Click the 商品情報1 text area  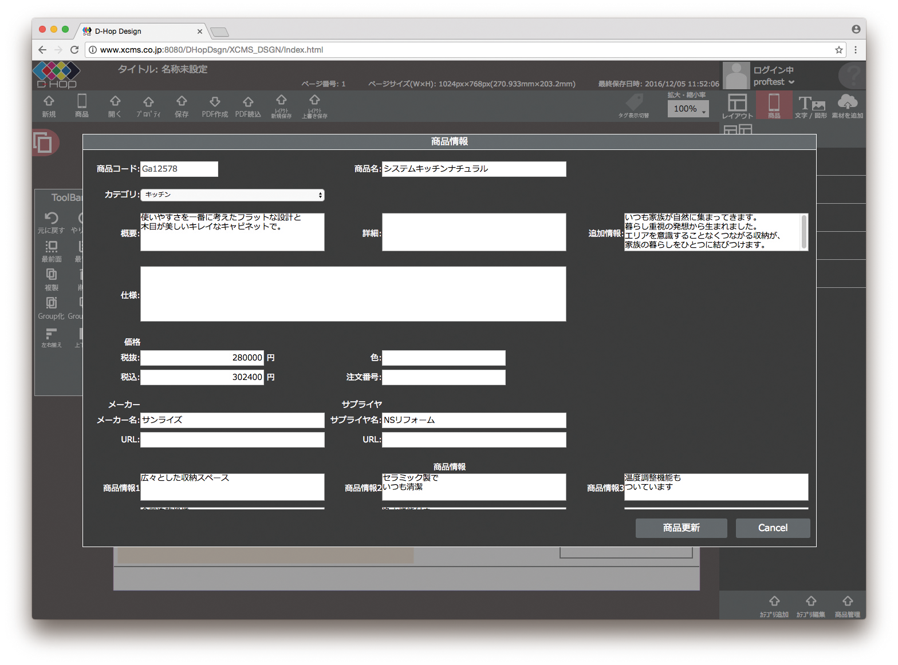pyautogui.click(x=233, y=487)
